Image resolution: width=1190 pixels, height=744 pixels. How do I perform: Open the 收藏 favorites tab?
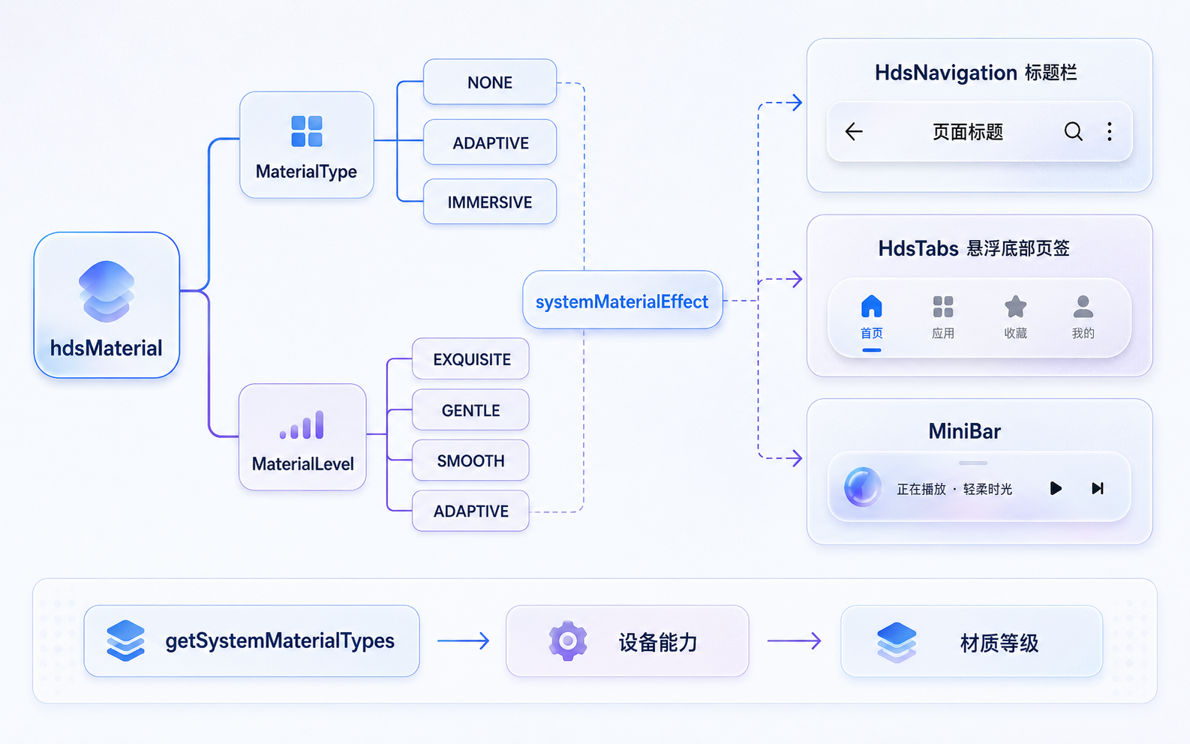pyautogui.click(x=1015, y=317)
